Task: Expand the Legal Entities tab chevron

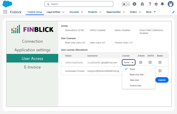Action: tap(64, 12)
